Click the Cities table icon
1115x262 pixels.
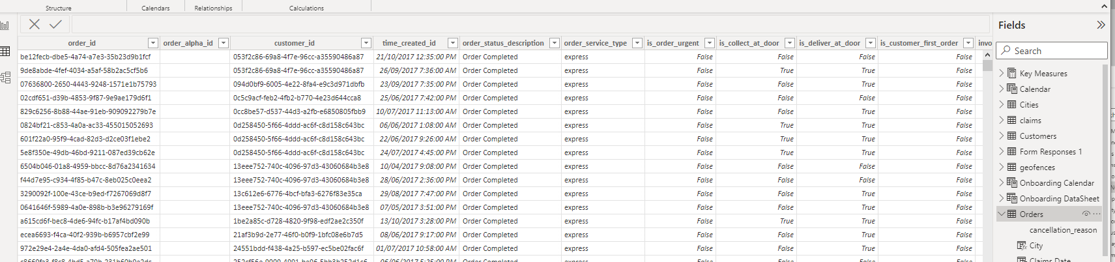(1012, 104)
